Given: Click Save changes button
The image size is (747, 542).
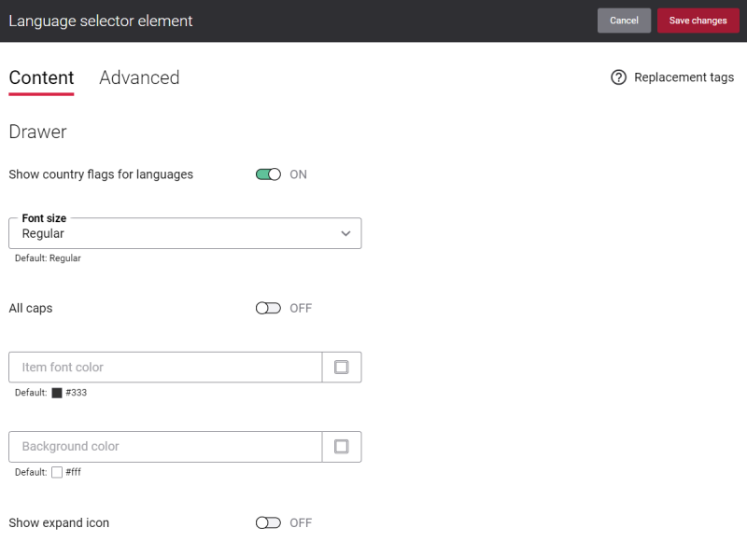Looking at the screenshot, I should pos(698,21).
